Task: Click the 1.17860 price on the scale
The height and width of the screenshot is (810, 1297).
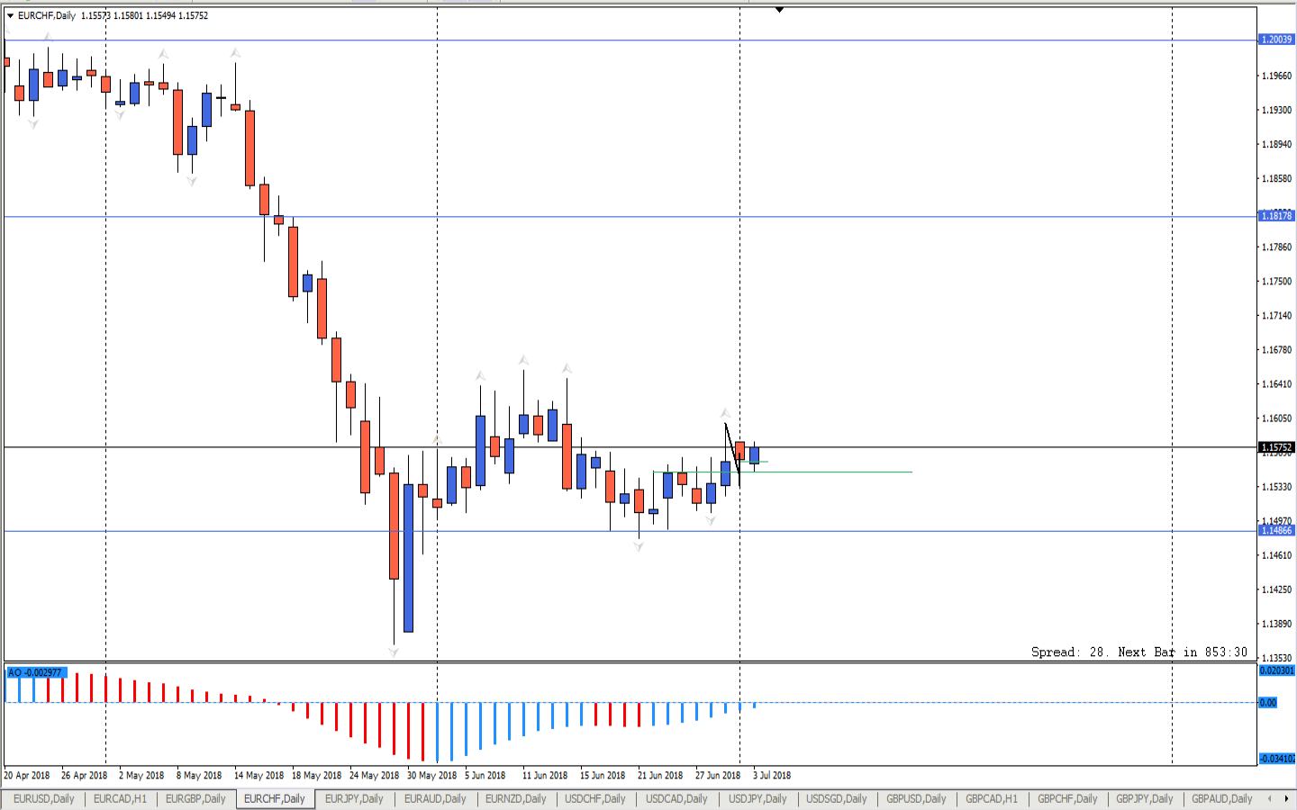Action: 1277,247
